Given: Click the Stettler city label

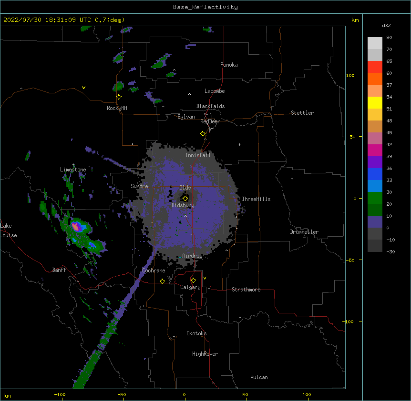Looking at the screenshot, I should pos(302,113).
